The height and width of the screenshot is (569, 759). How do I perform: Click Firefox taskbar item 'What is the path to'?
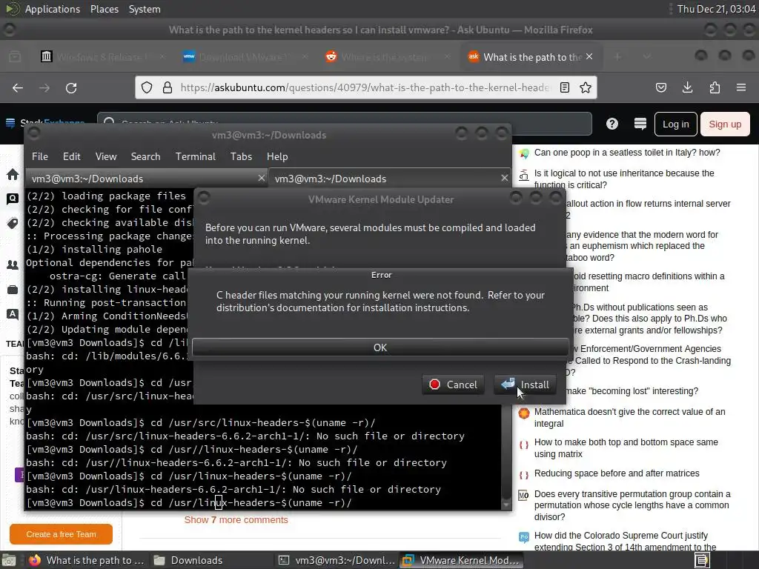click(87, 560)
